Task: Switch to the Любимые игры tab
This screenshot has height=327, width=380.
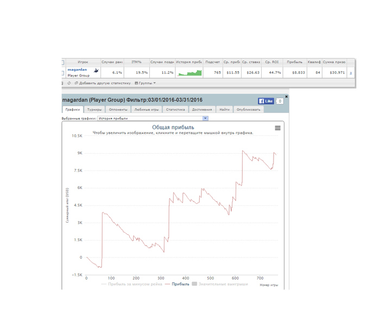Action: coord(147,109)
